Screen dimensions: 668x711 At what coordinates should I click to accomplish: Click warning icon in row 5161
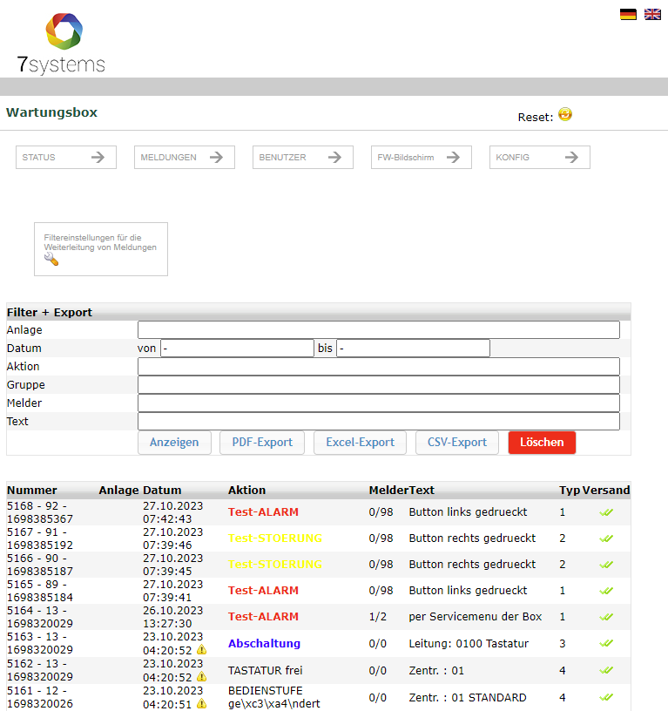coord(202,704)
